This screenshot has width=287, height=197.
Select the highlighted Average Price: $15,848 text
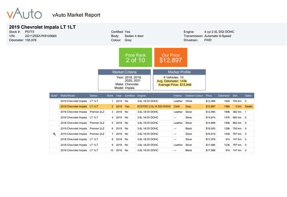tap(175, 85)
